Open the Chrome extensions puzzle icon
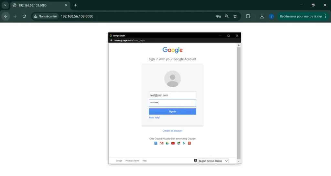 pos(248,16)
